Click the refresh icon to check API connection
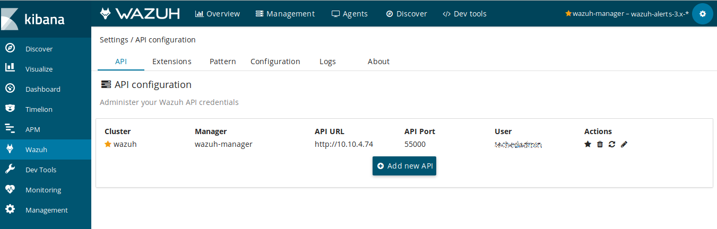 612,144
